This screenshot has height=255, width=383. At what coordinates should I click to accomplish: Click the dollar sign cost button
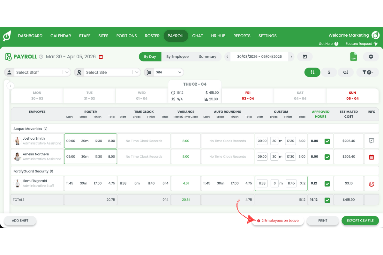(x=329, y=72)
